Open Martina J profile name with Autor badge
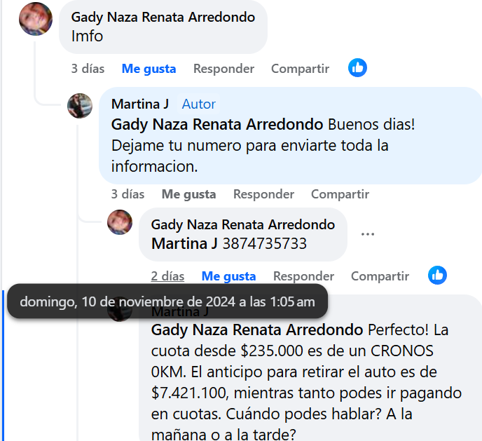Screen dimensions: 482x441 click(140, 104)
